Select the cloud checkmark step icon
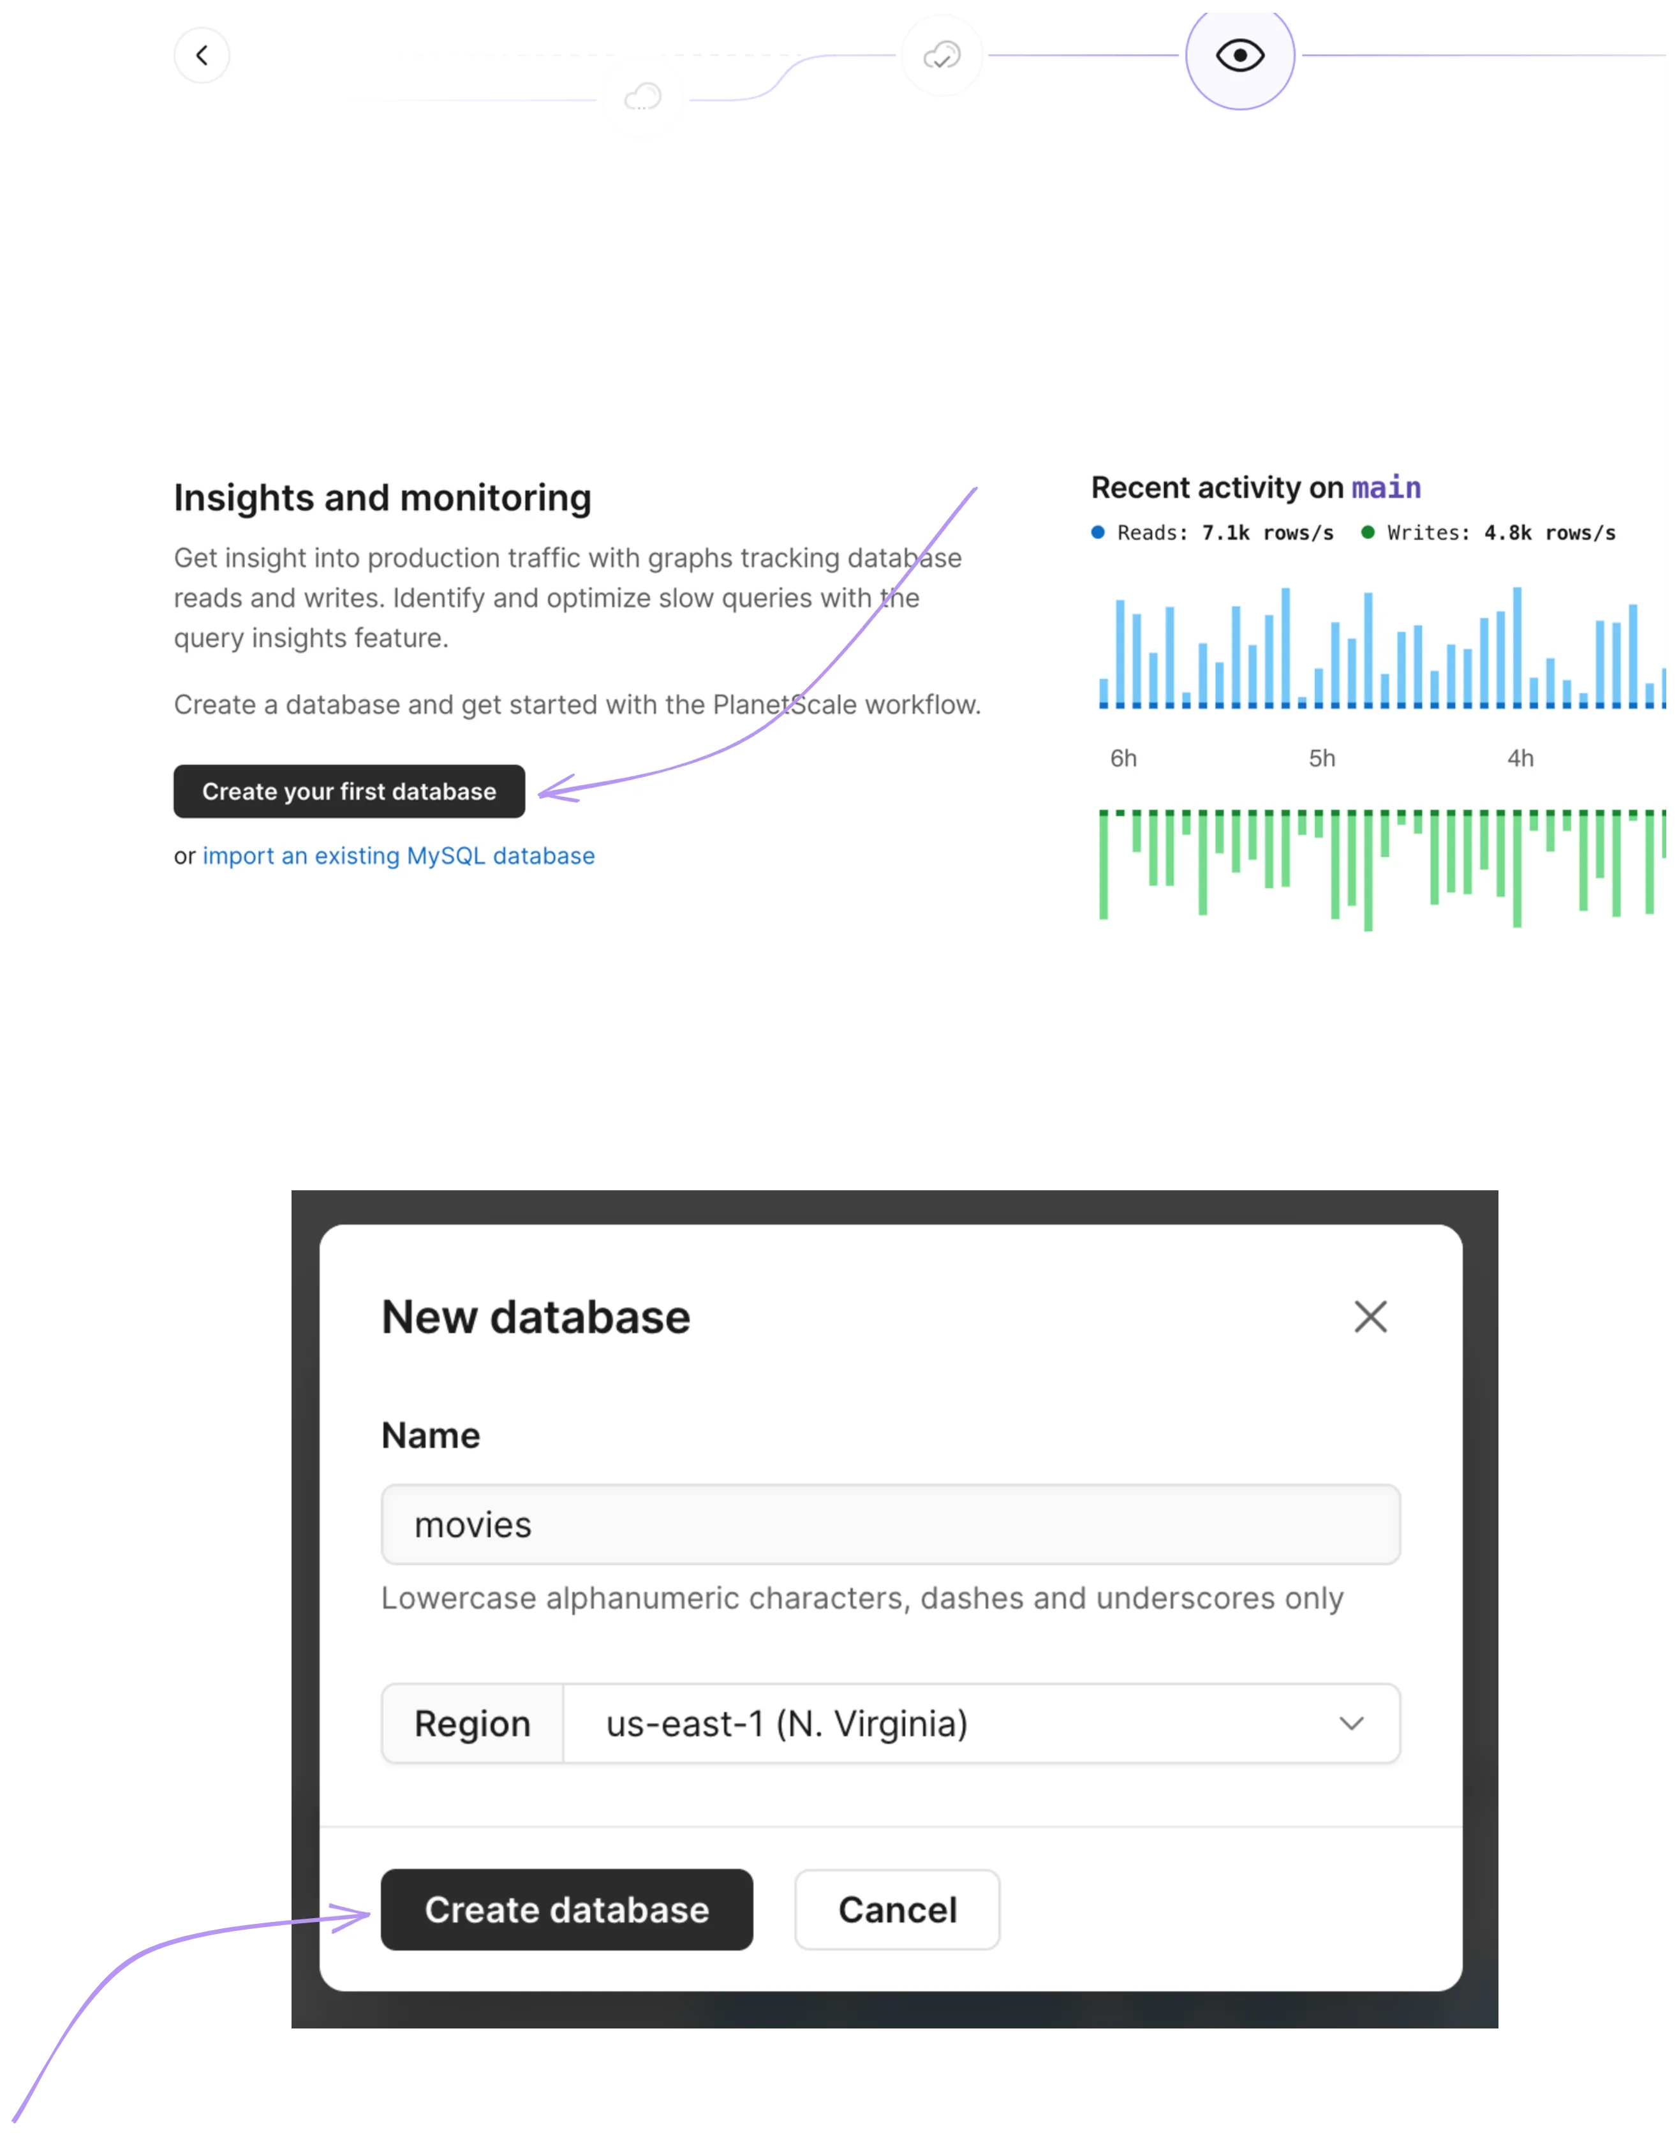The width and height of the screenshot is (1679, 2135). (x=942, y=56)
